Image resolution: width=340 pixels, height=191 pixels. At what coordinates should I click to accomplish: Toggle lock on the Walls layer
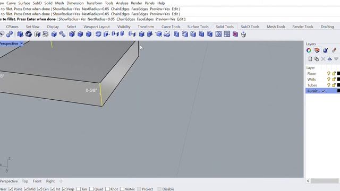click(334, 79)
